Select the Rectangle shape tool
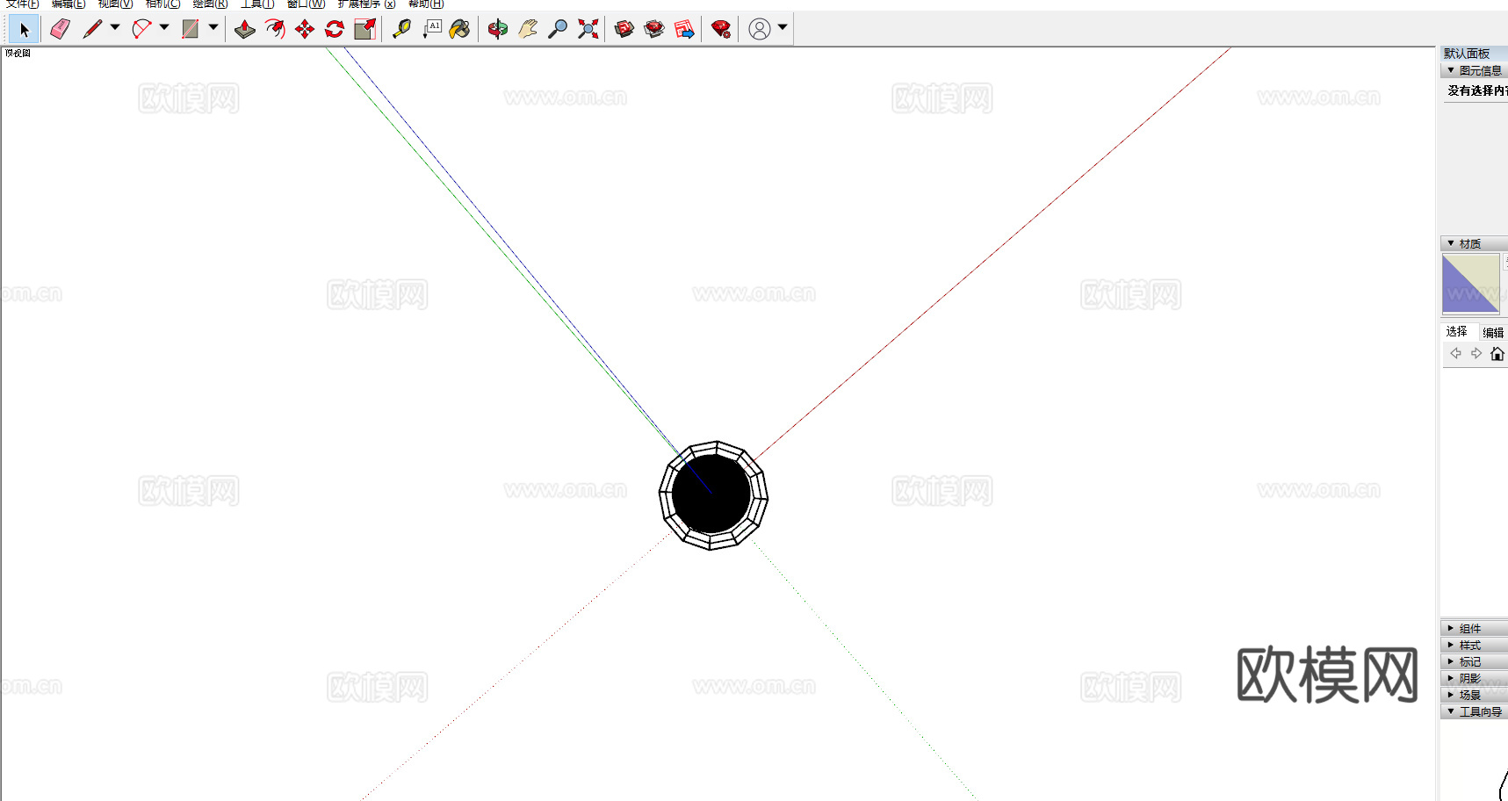The image size is (1508, 801). pos(191,29)
